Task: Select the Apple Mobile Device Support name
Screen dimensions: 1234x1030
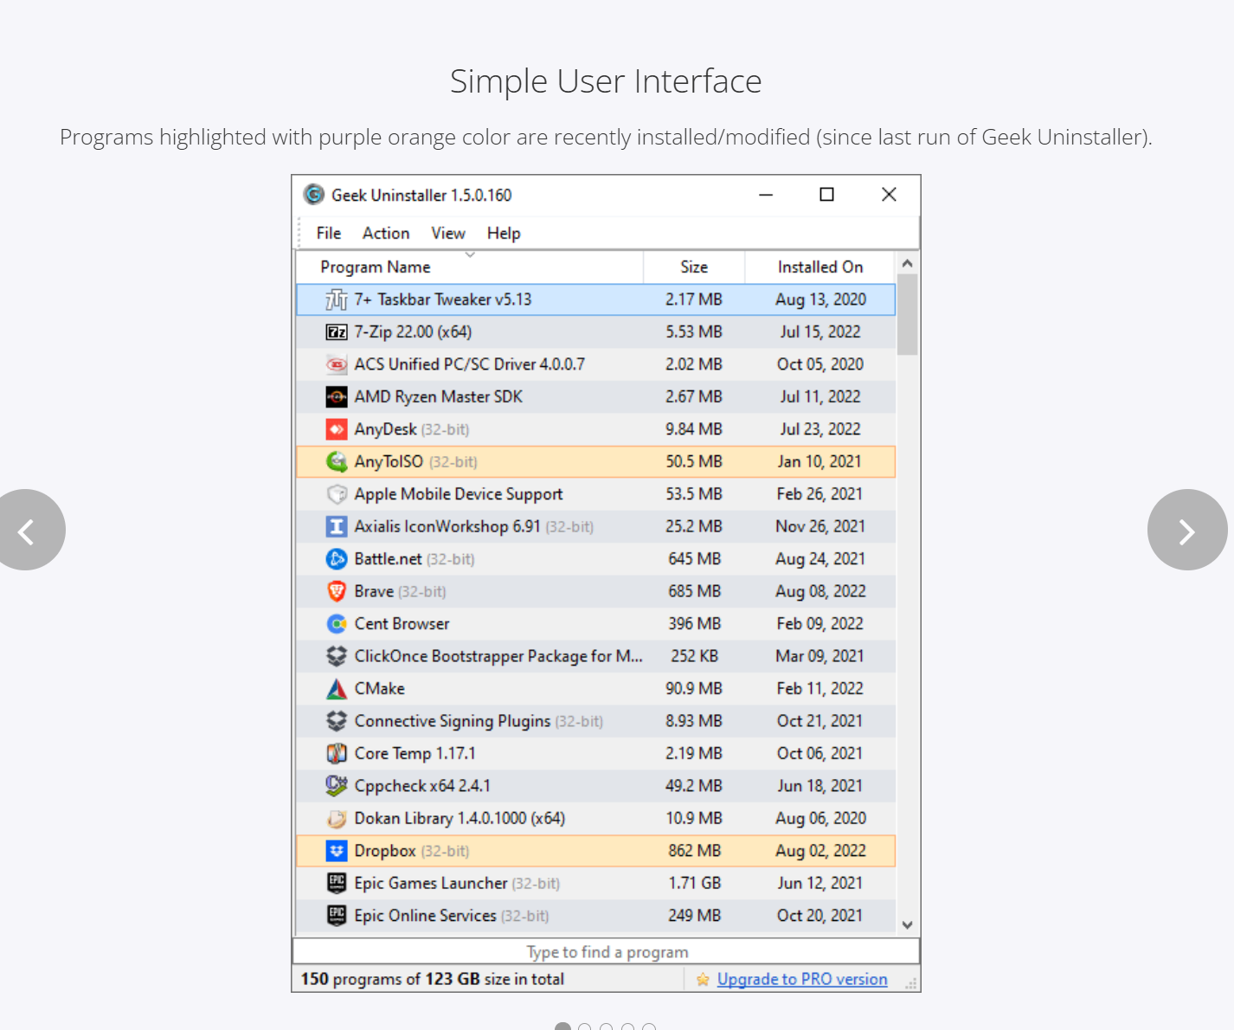Action: point(459,494)
